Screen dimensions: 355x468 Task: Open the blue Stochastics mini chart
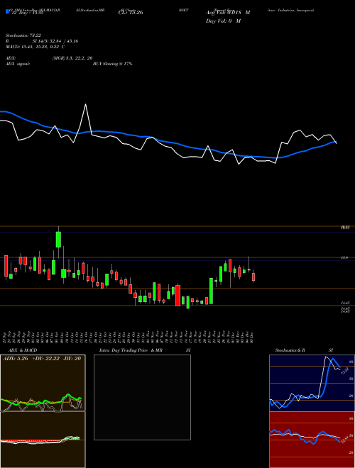pos(312,383)
